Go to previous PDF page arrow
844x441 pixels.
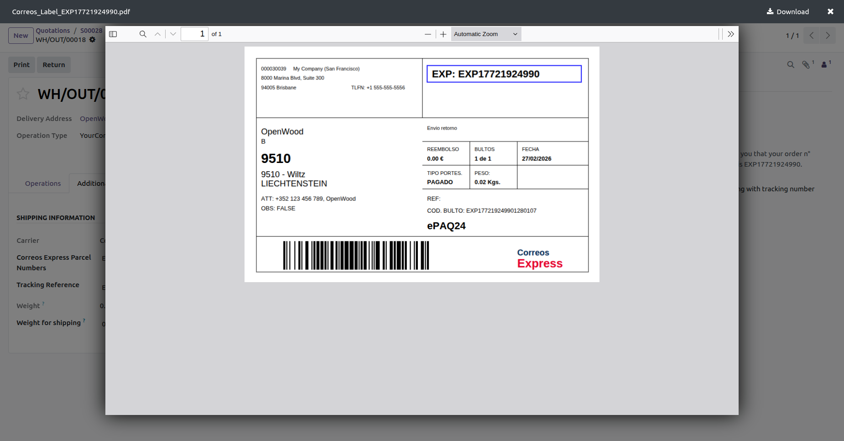[157, 34]
